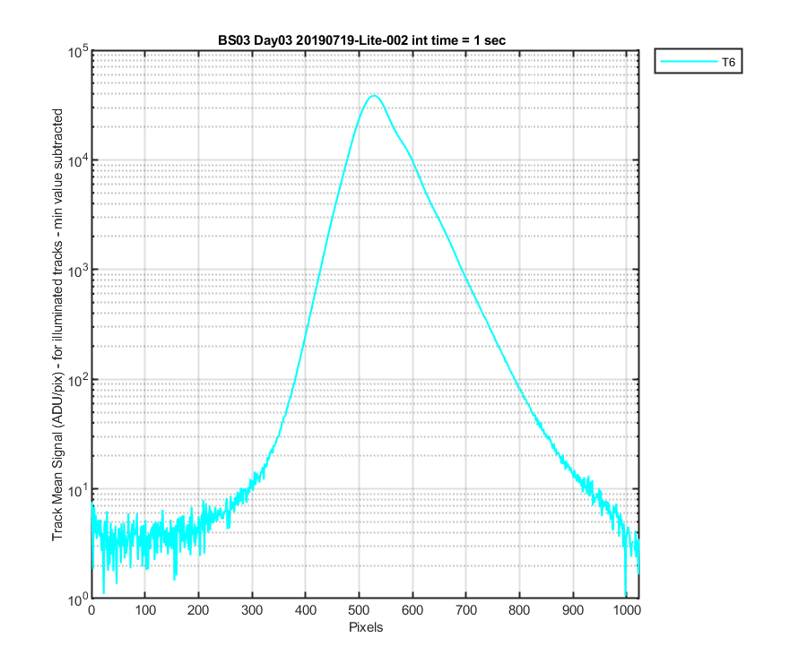Click the y-axis tick label 10^3
This screenshot has height=672, width=807.
click(x=78, y=271)
